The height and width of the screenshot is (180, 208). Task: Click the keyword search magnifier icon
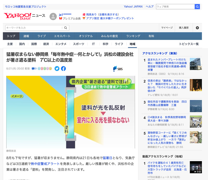66,28
